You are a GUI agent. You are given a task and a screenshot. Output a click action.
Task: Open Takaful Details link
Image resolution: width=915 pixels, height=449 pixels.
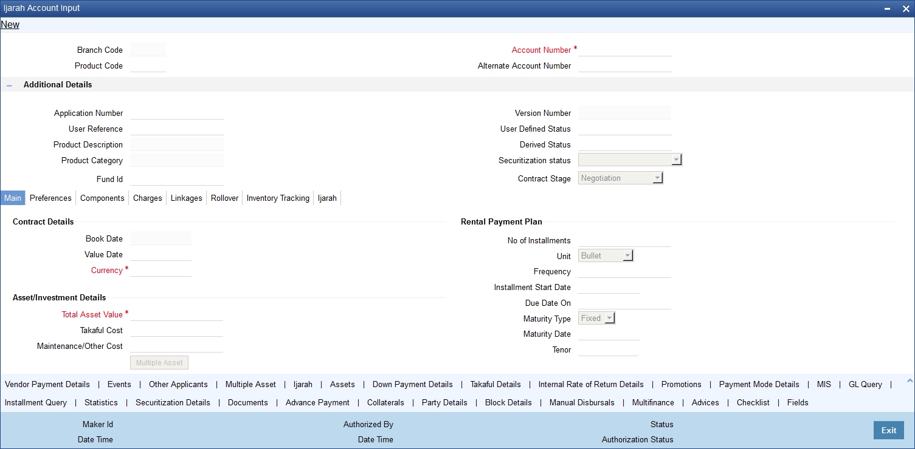495,385
